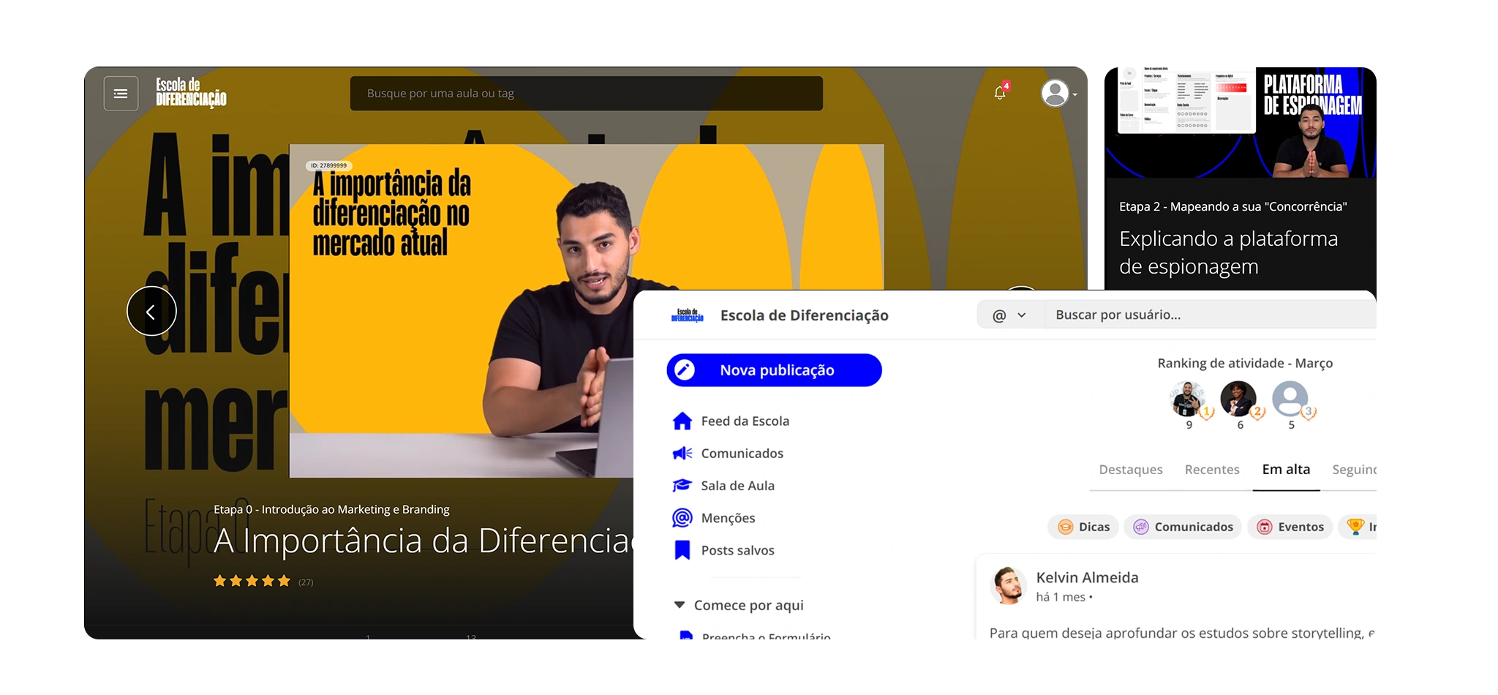
Task: Toggle the Comunicados filter chip
Action: (1183, 527)
